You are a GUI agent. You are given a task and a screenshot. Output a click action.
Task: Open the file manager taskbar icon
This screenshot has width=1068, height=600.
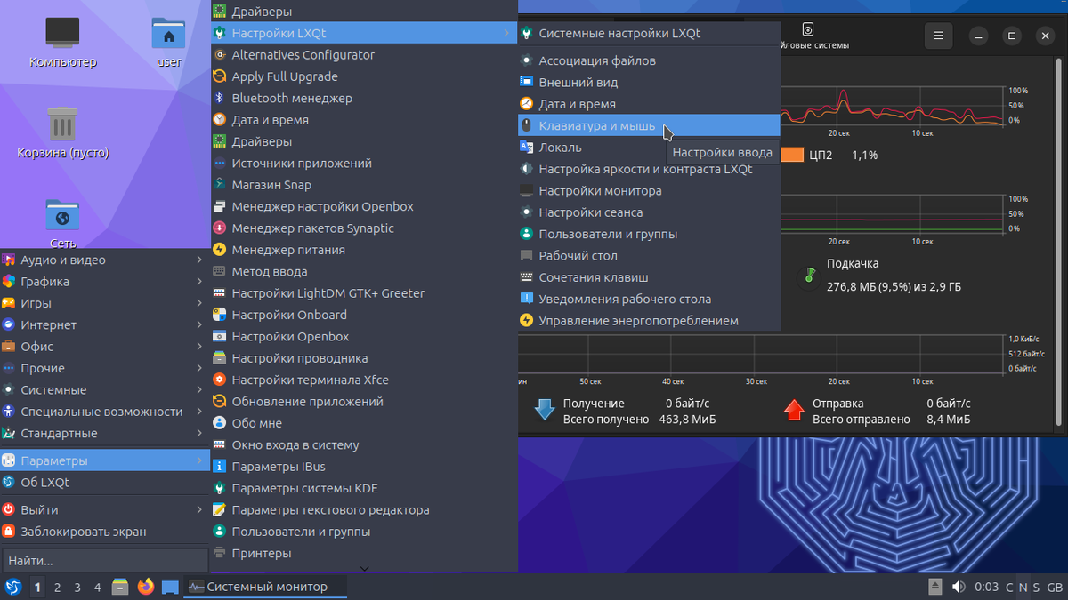point(120,587)
